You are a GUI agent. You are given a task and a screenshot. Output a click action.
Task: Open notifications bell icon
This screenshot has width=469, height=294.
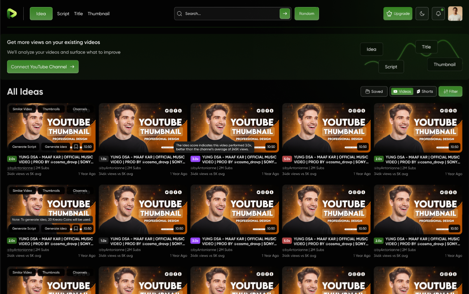[438, 14]
